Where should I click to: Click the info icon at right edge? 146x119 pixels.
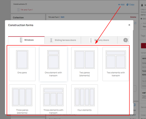click(x=134, y=105)
